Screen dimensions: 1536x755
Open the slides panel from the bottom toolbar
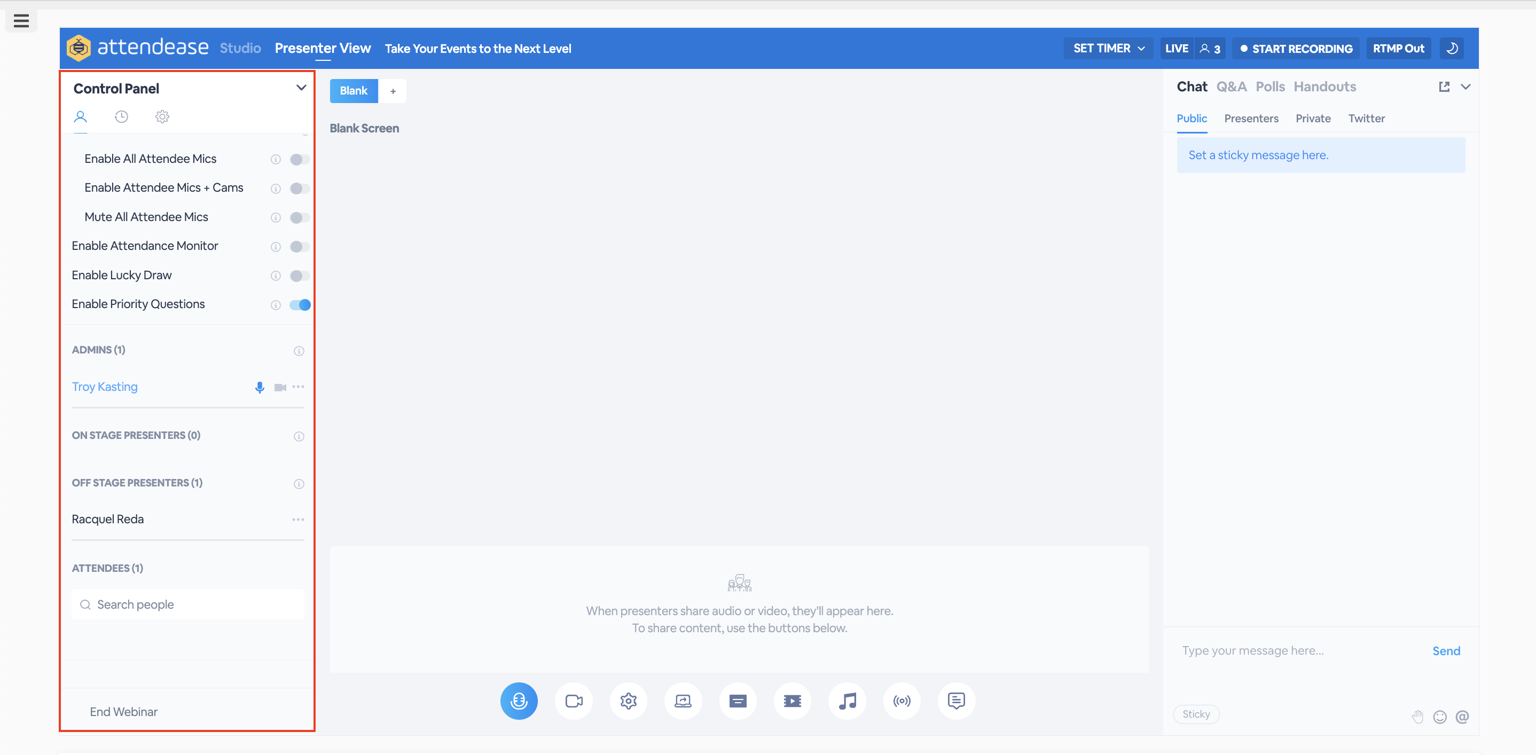click(x=738, y=701)
